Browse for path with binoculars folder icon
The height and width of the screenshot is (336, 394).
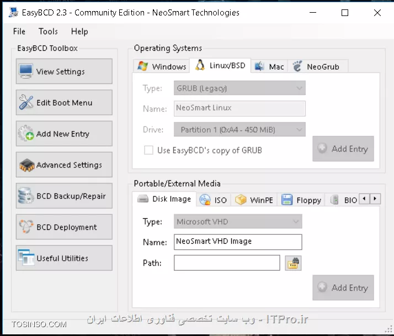293,263
